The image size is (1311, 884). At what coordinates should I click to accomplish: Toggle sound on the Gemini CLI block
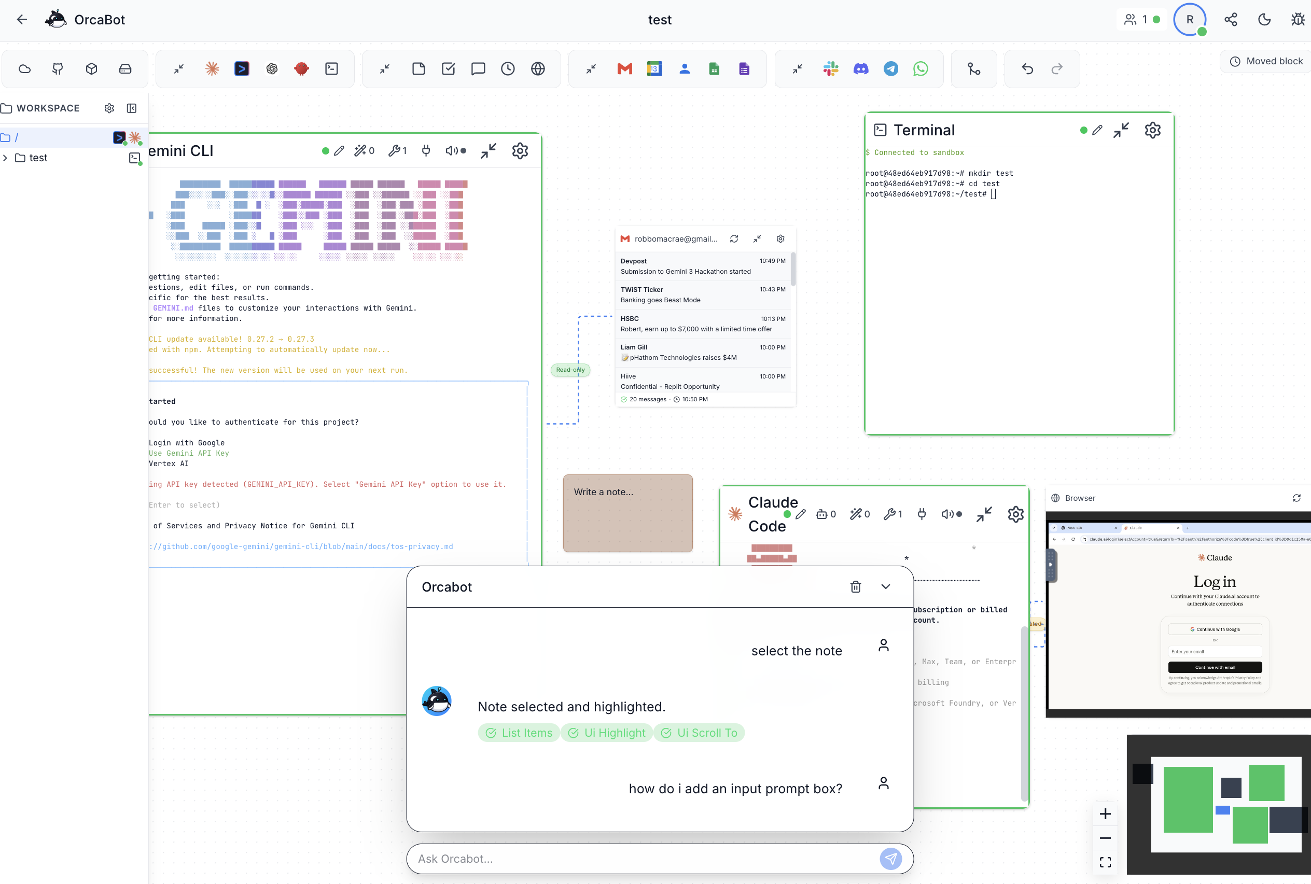tap(452, 150)
